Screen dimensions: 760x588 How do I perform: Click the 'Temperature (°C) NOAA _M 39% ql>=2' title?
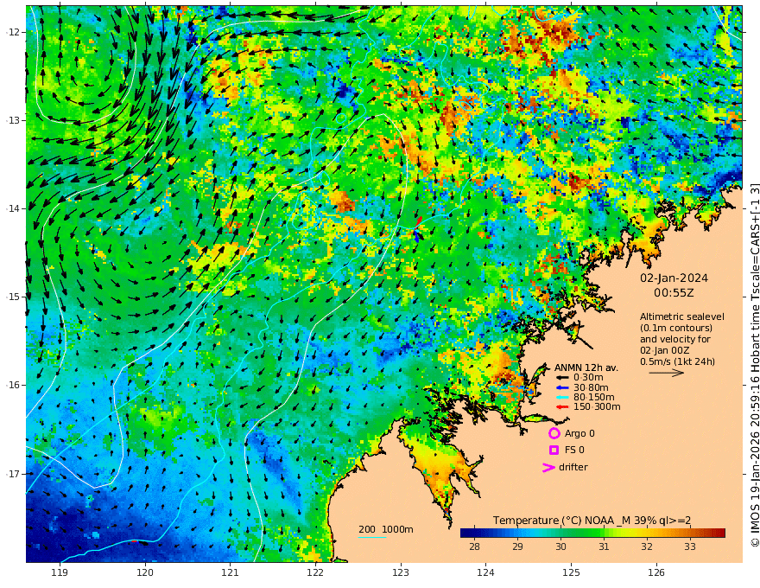(x=592, y=521)
